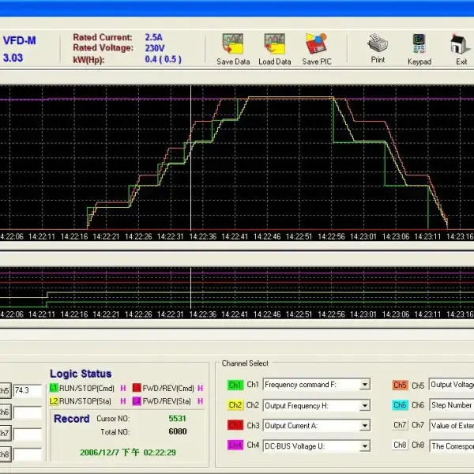Viewport: 474px width, 474px height.
Task: Click the empty ch8 value field
Action: [27, 454]
